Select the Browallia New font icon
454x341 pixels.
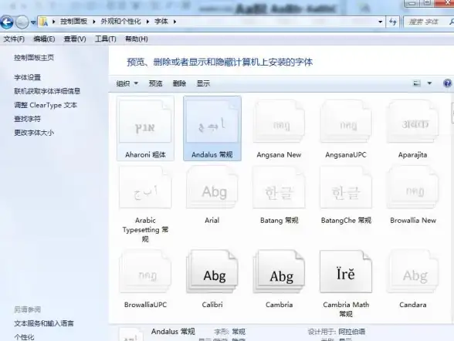point(412,187)
